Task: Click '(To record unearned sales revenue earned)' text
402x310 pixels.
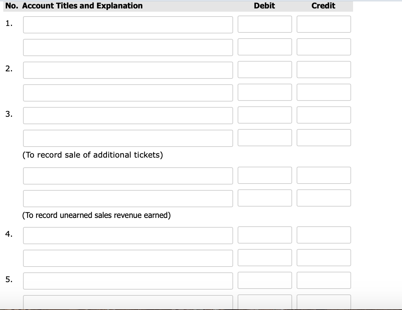Action: pyautogui.click(x=97, y=215)
